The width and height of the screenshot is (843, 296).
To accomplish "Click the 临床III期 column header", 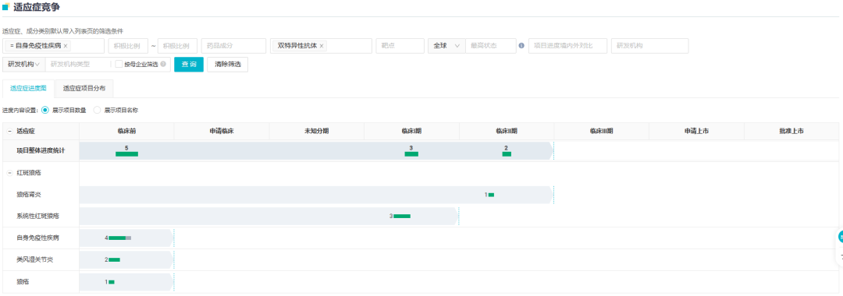I will 601,131.
